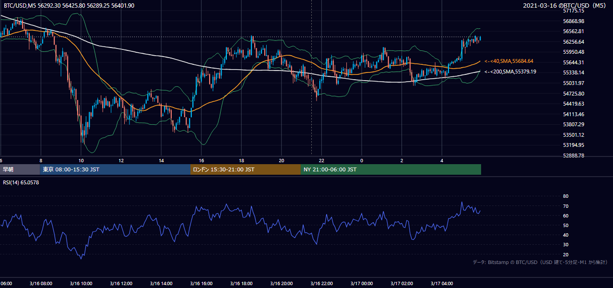The width and height of the screenshot is (613, 288).
Task: Click price axis label 56256.64
Action: tap(573, 42)
